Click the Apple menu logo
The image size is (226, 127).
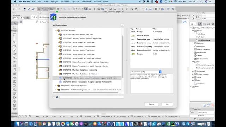pyautogui.click(x=15, y=1)
